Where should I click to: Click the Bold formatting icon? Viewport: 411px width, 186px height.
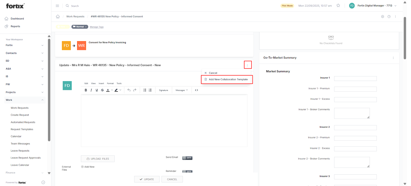(x=86, y=90)
